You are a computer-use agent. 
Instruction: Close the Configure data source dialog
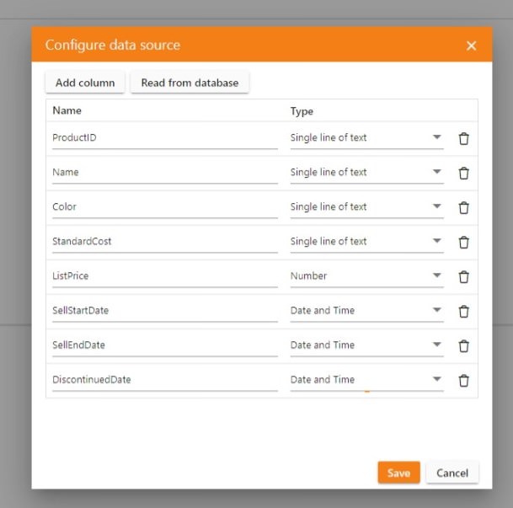point(471,45)
